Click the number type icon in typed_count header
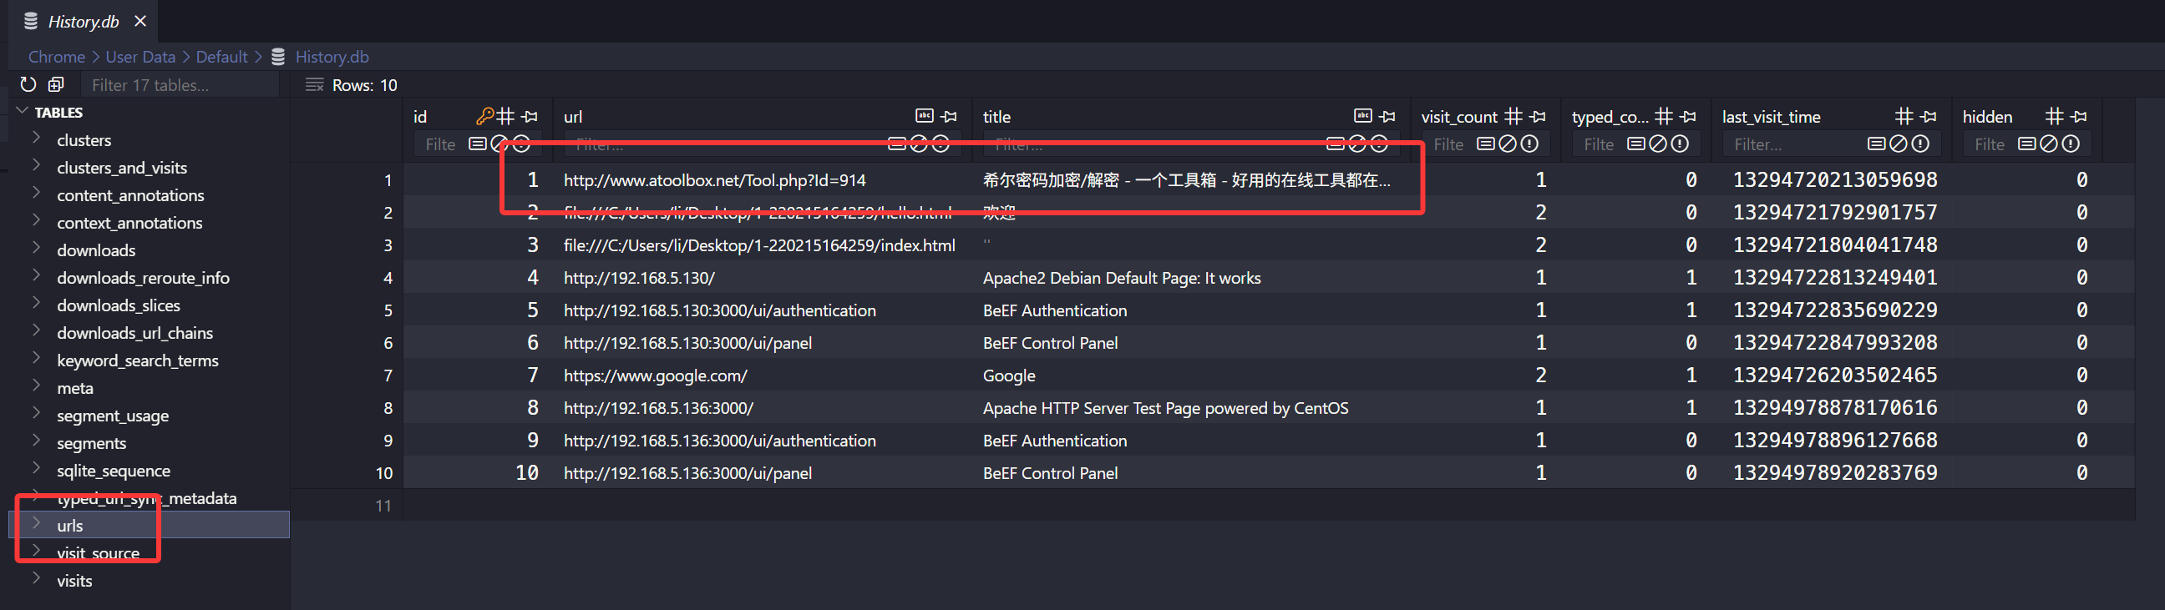The width and height of the screenshot is (2165, 610). pos(1663,116)
